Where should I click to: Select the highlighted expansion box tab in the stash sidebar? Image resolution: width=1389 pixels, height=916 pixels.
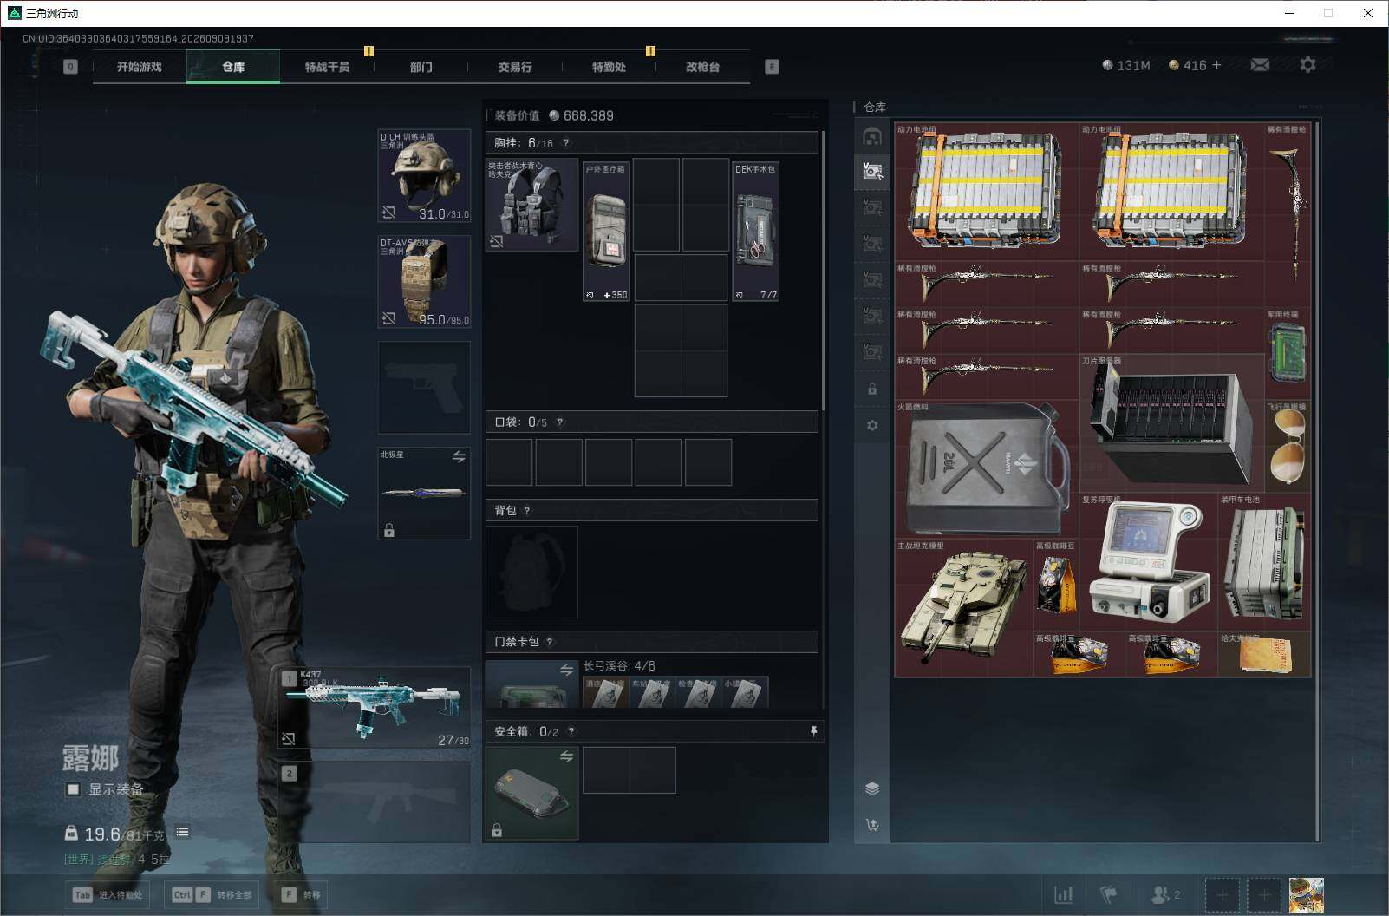pyautogui.click(x=872, y=171)
